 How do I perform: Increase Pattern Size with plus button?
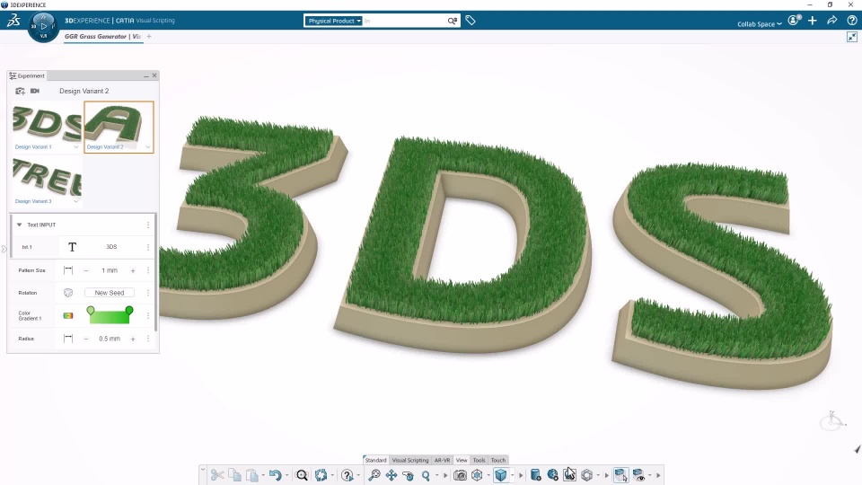[x=133, y=270]
